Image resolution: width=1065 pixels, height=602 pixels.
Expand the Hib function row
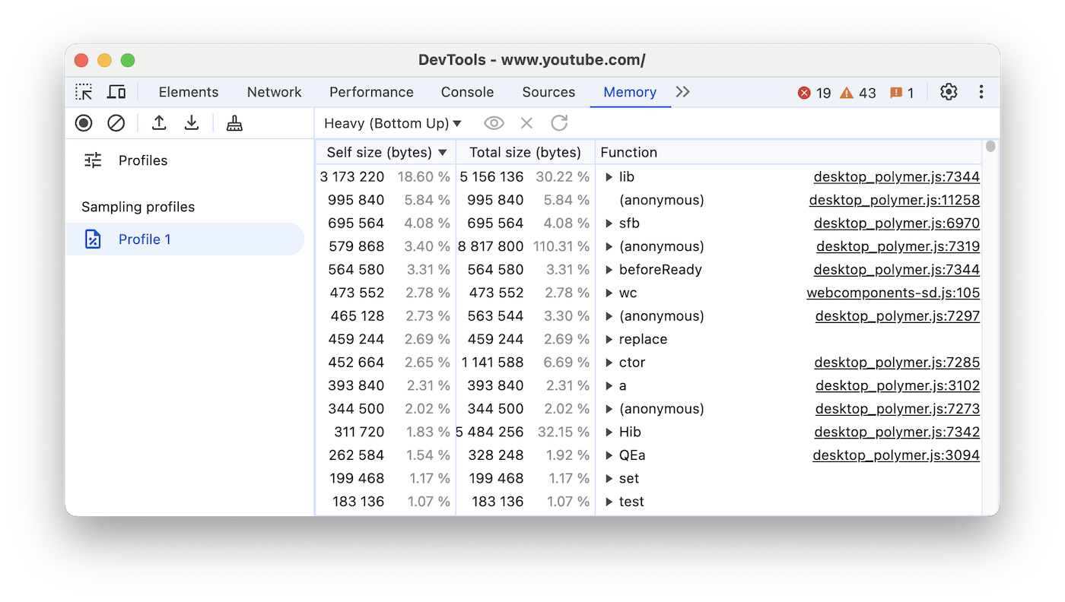[x=609, y=432]
